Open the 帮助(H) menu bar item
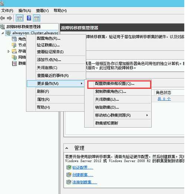 60,11
